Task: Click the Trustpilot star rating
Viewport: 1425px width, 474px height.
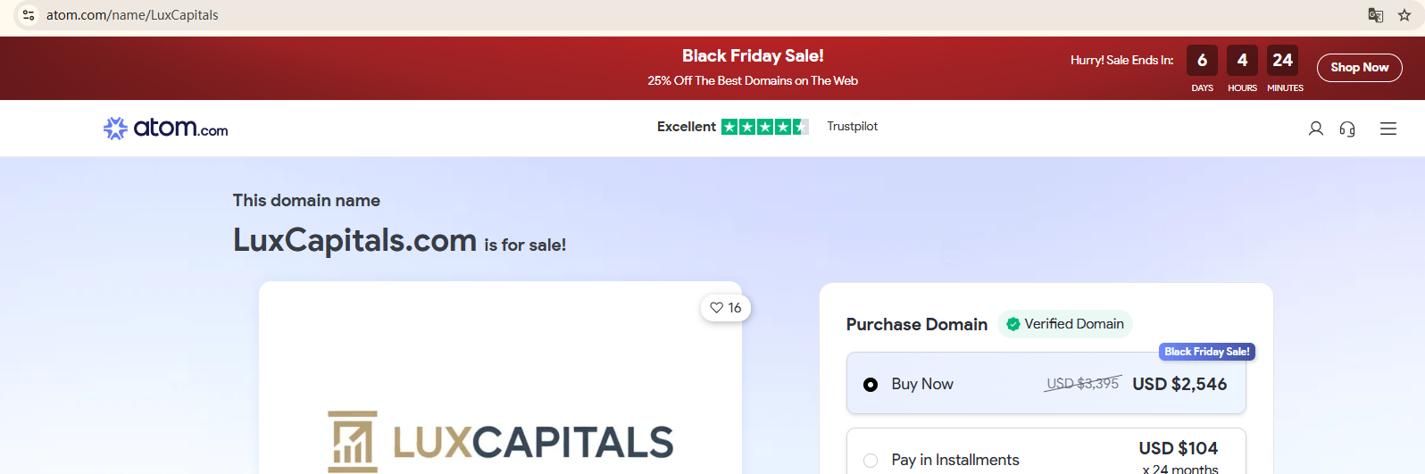Action: pyautogui.click(x=764, y=127)
